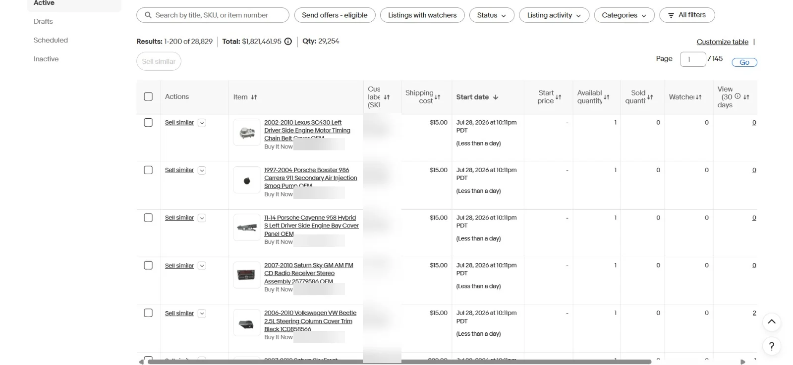Click the Lexus SC430 listing thumbnail
This screenshot has height=365, width=793.
(x=247, y=133)
